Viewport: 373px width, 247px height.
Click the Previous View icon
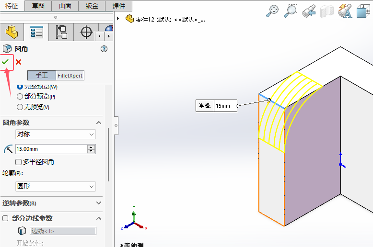pos(309,11)
